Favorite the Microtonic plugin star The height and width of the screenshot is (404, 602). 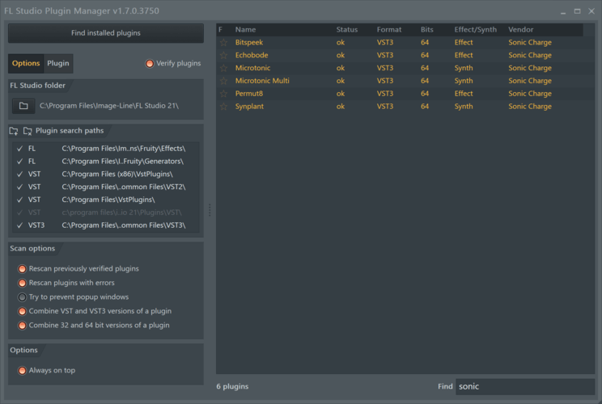click(x=223, y=68)
